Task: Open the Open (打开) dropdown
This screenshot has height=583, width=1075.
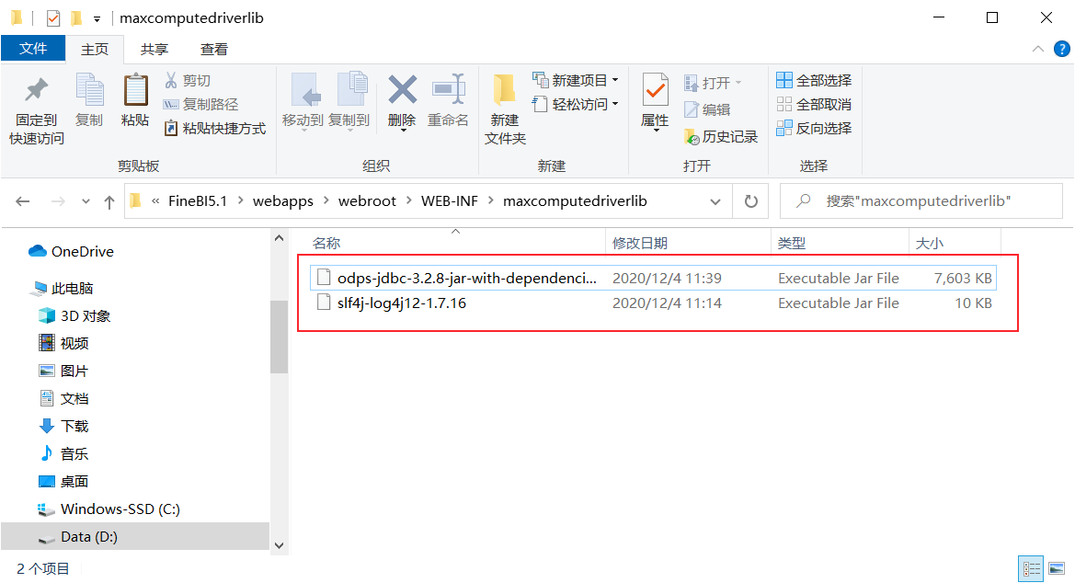Action: click(x=713, y=83)
